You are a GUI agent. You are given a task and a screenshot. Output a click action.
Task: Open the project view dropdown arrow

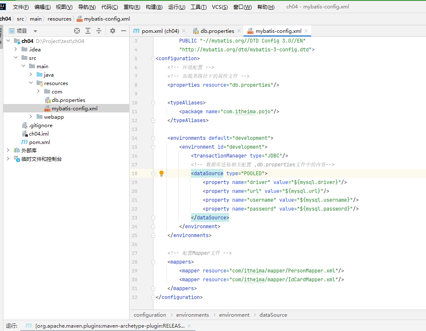pos(35,31)
